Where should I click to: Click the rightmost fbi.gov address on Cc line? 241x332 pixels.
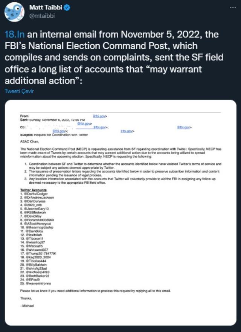pyautogui.click(x=184, y=128)
